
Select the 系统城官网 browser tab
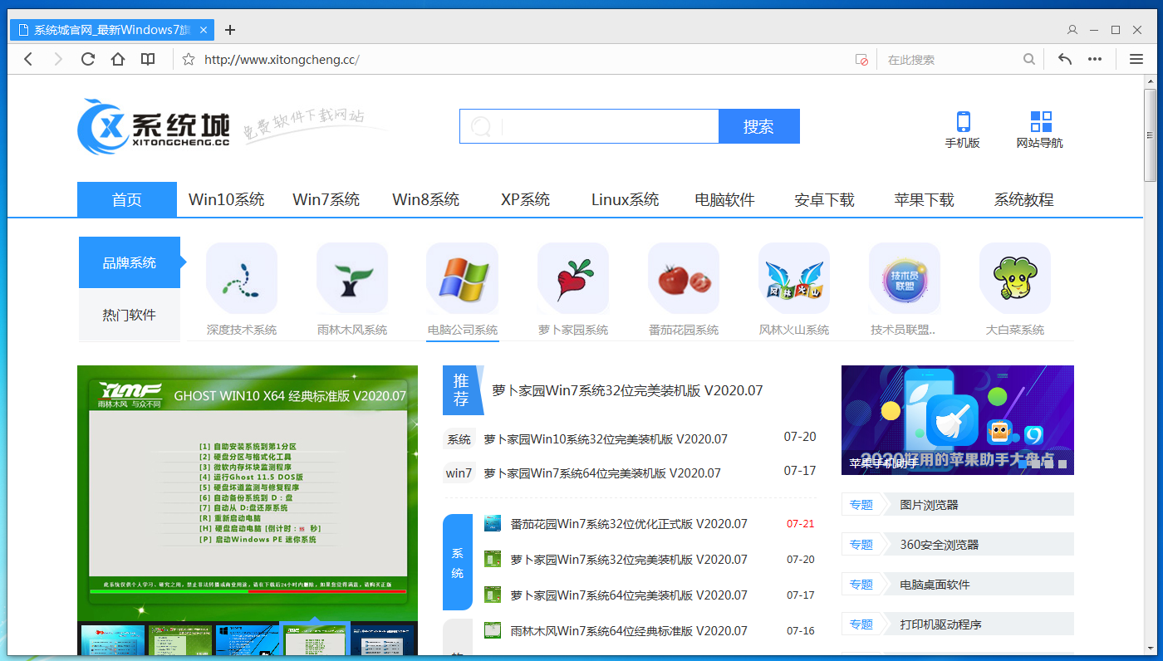[x=112, y=30]
